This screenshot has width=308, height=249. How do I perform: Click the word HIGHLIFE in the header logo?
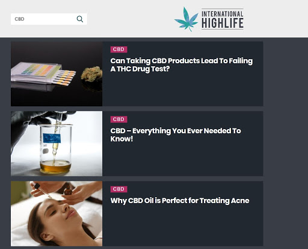pyautogui.click(x=223, y=23)
